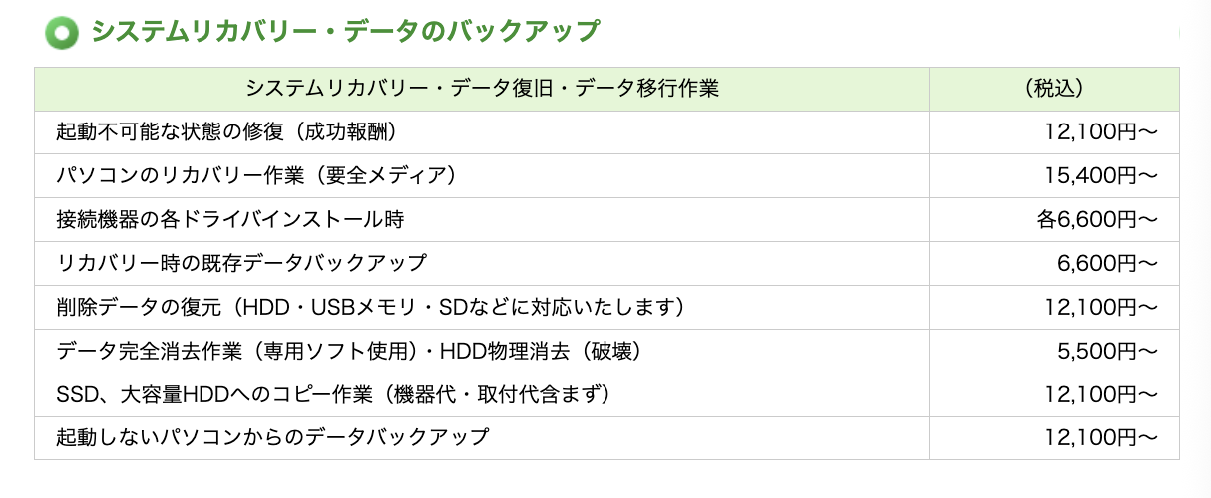Click the table header システムリカバリー・データ復旧・データ移行作業

point(482,89)
